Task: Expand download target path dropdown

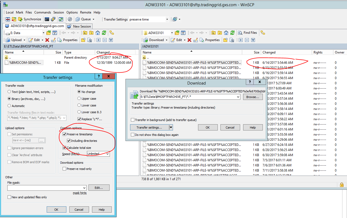Action: (238, 97)
